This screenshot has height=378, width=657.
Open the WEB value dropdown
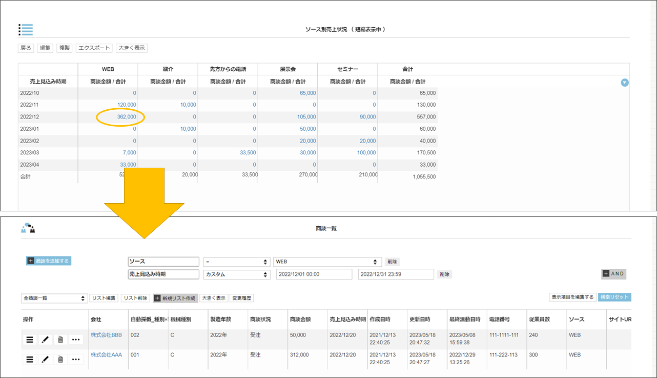(327, 262)
